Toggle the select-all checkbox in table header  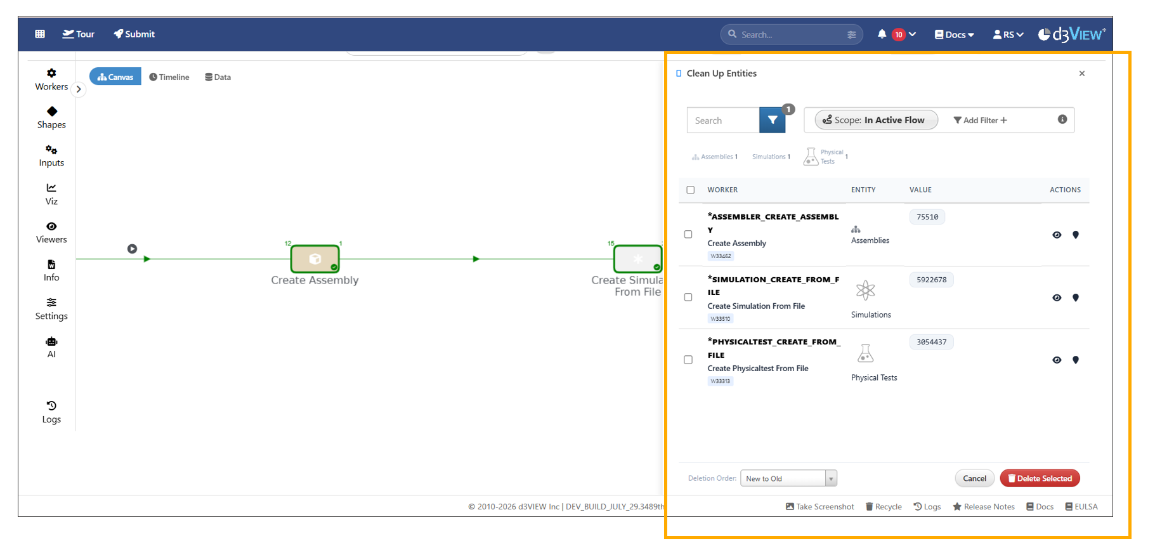click(691, 190)
